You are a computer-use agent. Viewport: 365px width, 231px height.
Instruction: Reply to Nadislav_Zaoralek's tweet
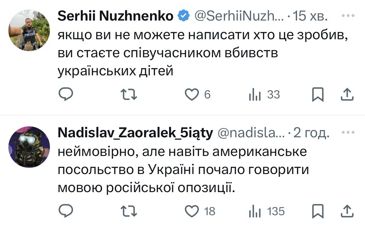[66, 211]
